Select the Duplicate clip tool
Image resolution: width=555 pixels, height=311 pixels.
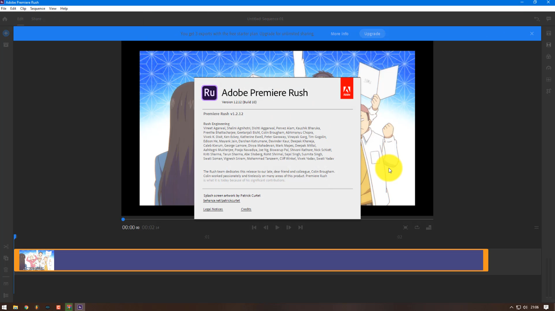point(6,258)
